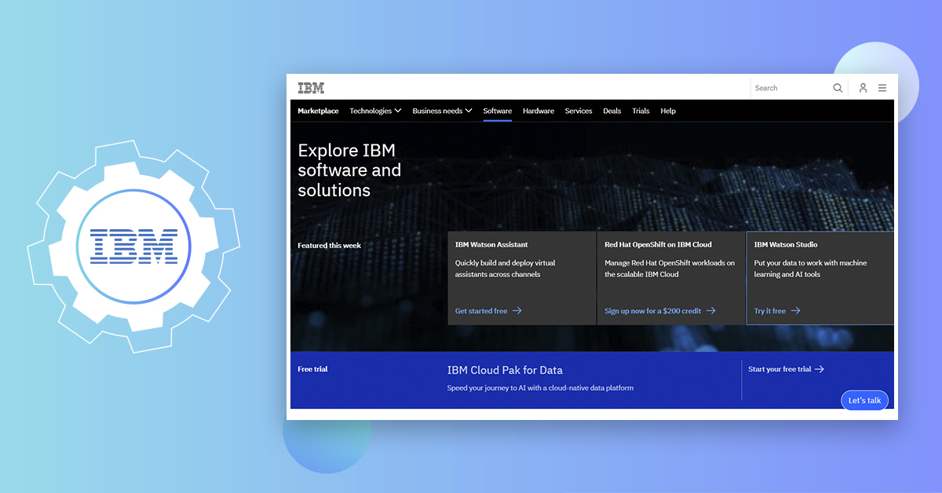
Task: Click the search magnifier icon
Action: (x=838, y=88)
